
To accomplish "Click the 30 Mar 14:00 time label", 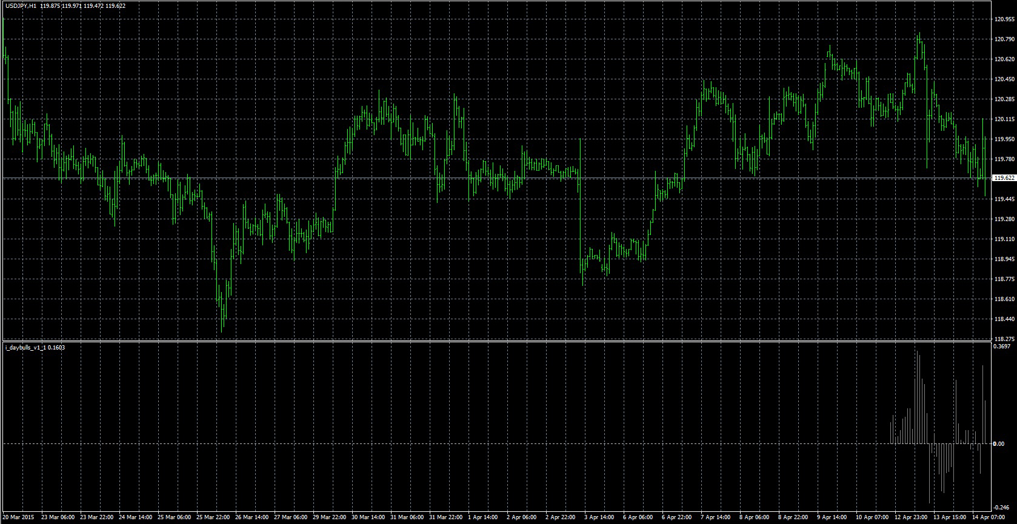I will pyautogui.click(x=368, y=518).
